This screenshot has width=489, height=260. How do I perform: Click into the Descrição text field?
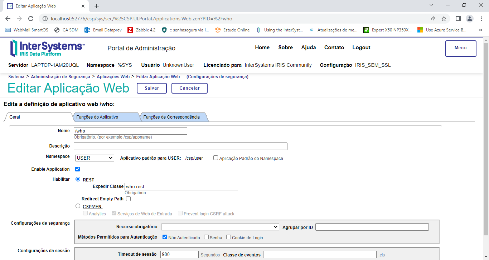point(180,146)
